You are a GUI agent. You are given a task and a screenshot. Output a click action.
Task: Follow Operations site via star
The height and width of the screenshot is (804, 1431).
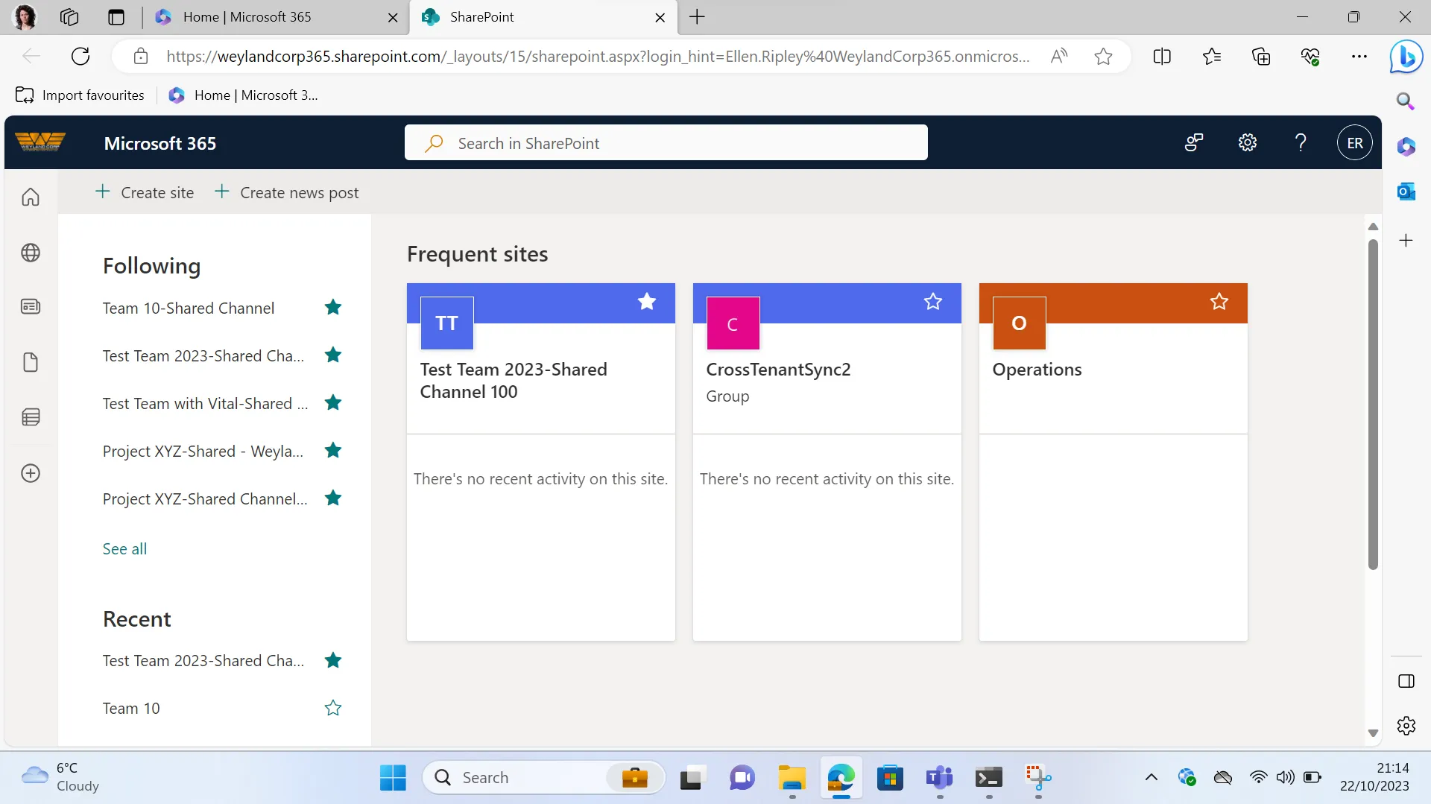tap(1219, 301)
